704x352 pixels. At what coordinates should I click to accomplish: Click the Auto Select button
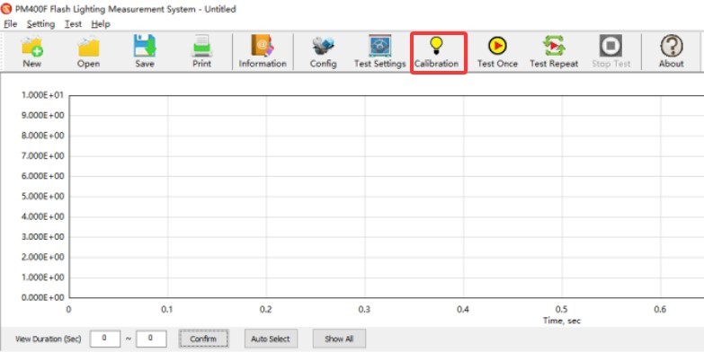[x=271, y=339]
